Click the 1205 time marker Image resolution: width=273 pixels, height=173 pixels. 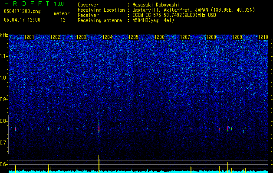[133, 37]
